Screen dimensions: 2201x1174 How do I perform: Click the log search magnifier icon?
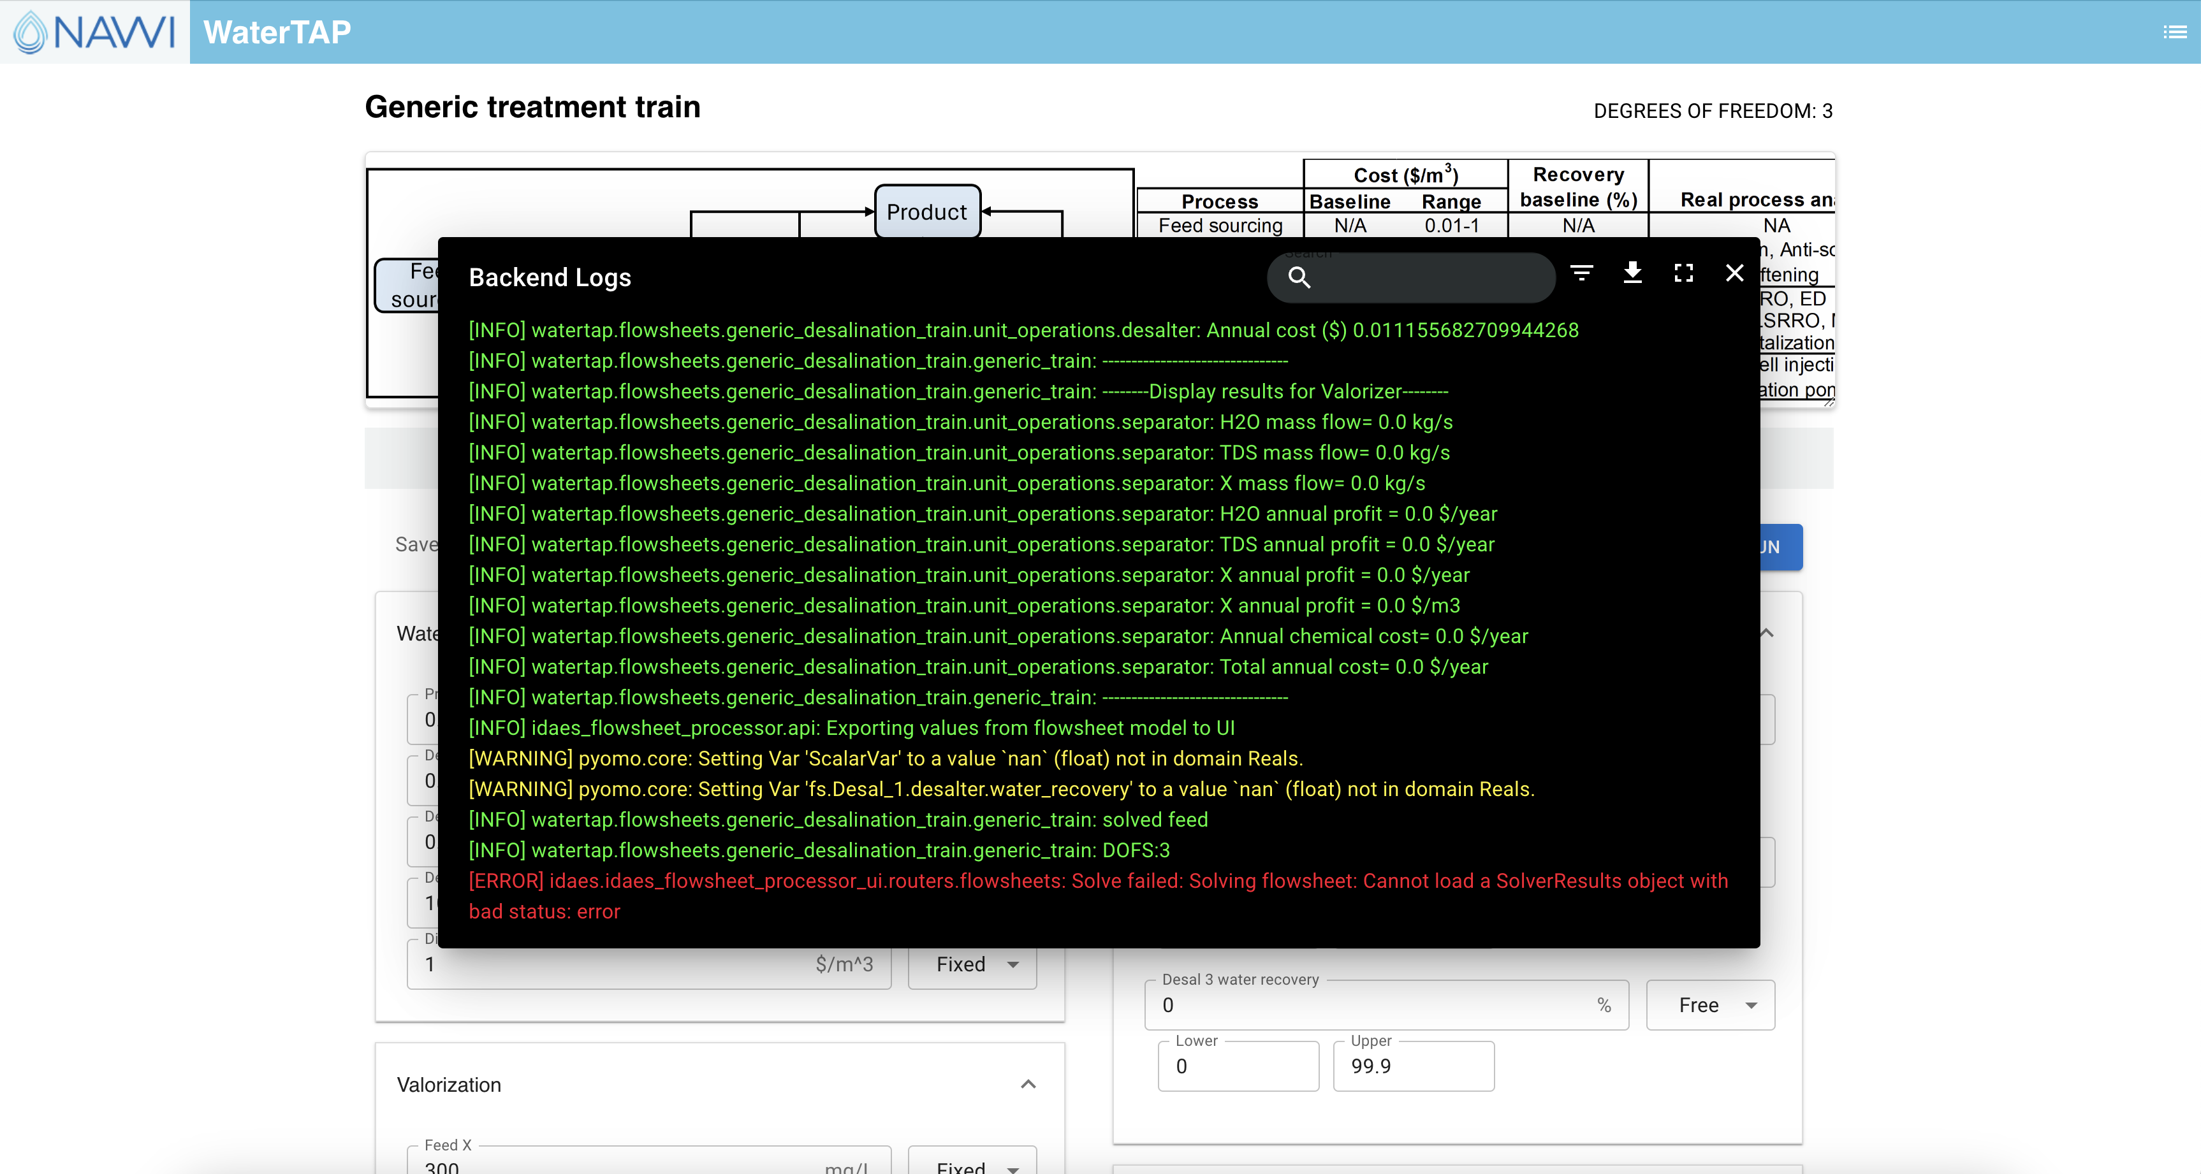pos(1299,277)
